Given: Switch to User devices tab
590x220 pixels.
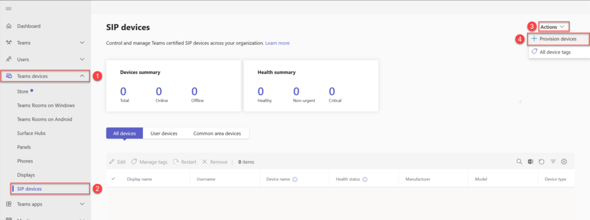Looking at the screenshot, I should (x=164, y=133).
